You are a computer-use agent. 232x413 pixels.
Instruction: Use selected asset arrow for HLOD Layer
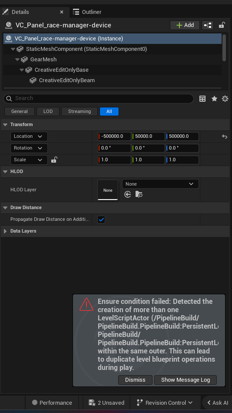click(x=128, y=195)
